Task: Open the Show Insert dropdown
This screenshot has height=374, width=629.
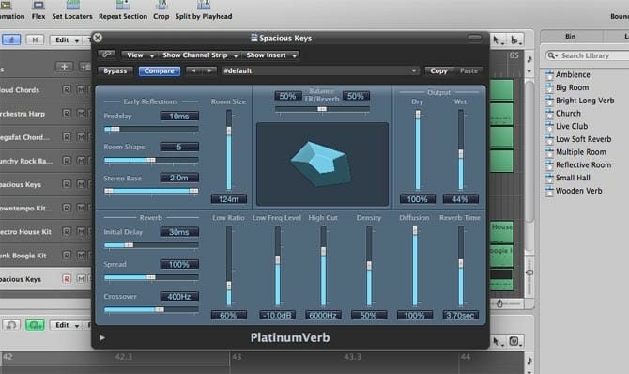Action: (x=270, y=55)
